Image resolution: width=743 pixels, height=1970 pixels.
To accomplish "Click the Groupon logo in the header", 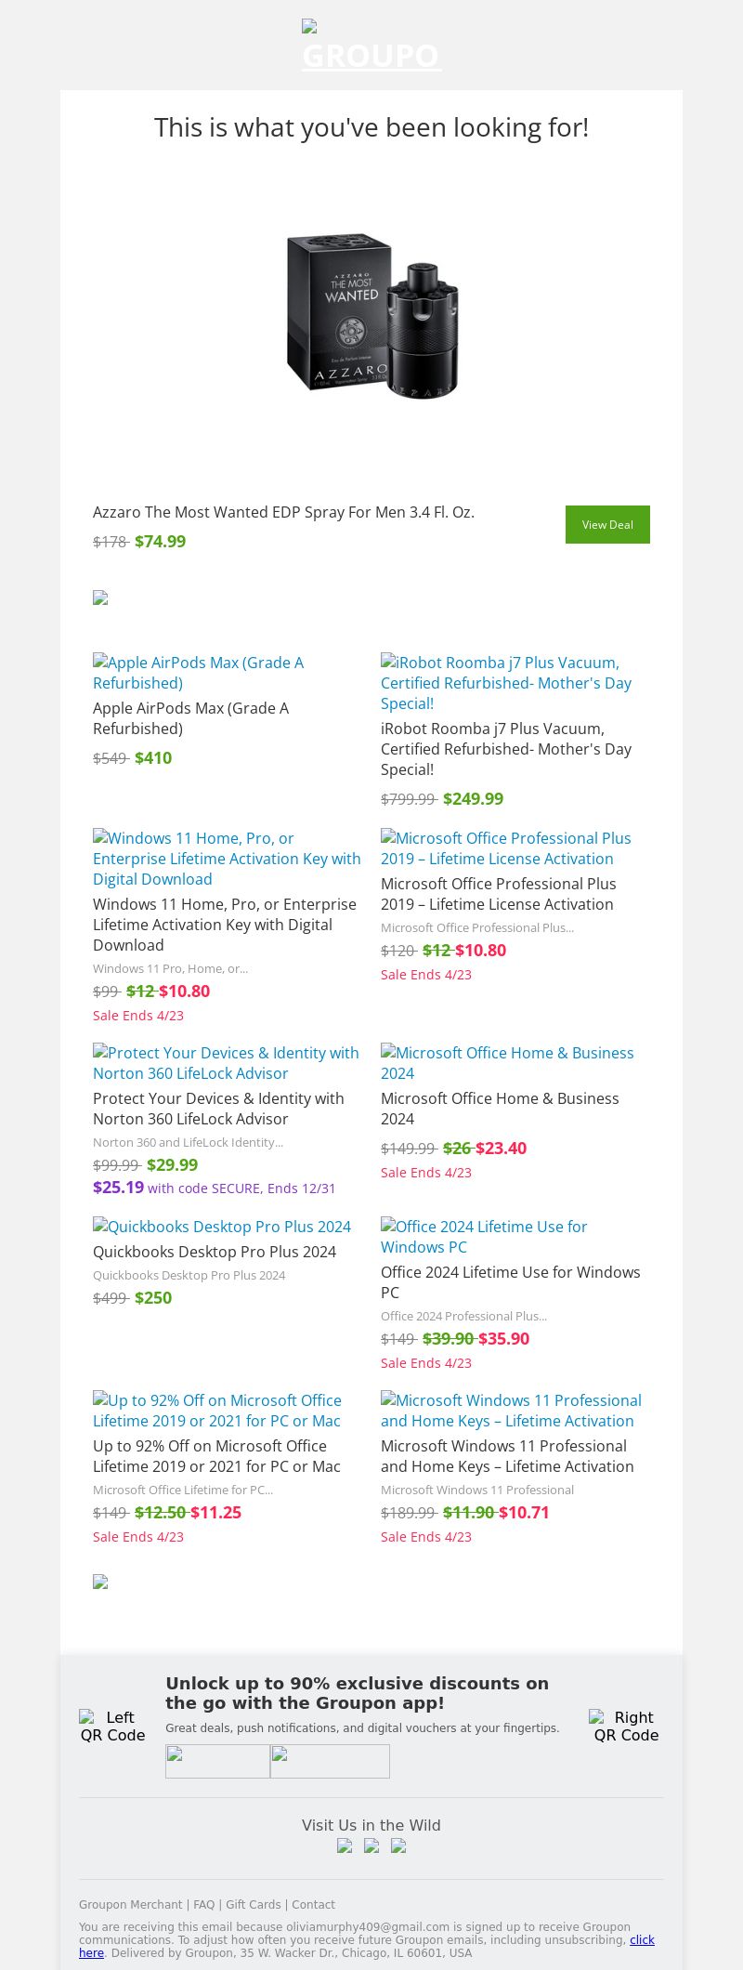I will [x=371, y=48].
